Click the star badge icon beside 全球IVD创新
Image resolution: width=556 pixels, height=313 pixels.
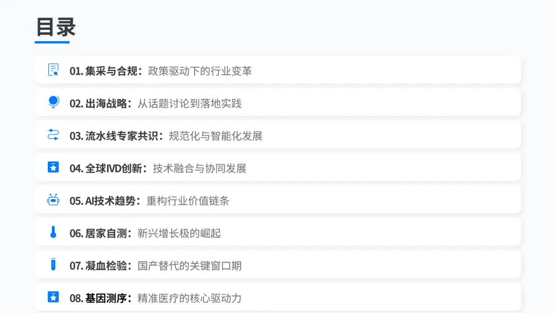[x=53, y=167]
